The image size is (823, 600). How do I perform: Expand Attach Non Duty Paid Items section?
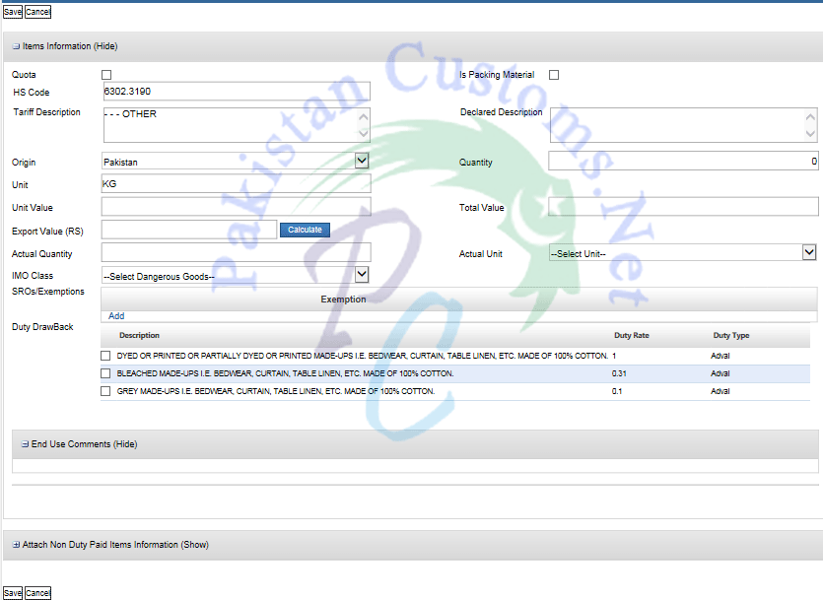(17, 545)
